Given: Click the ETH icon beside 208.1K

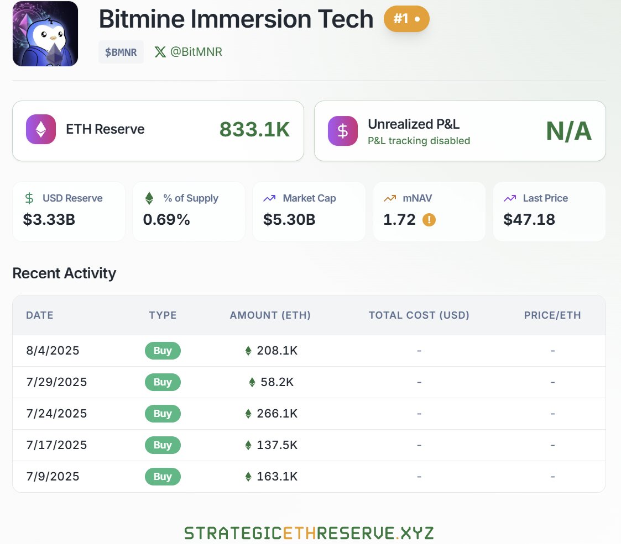Looking at the screenshot, I should pos(248,351).
